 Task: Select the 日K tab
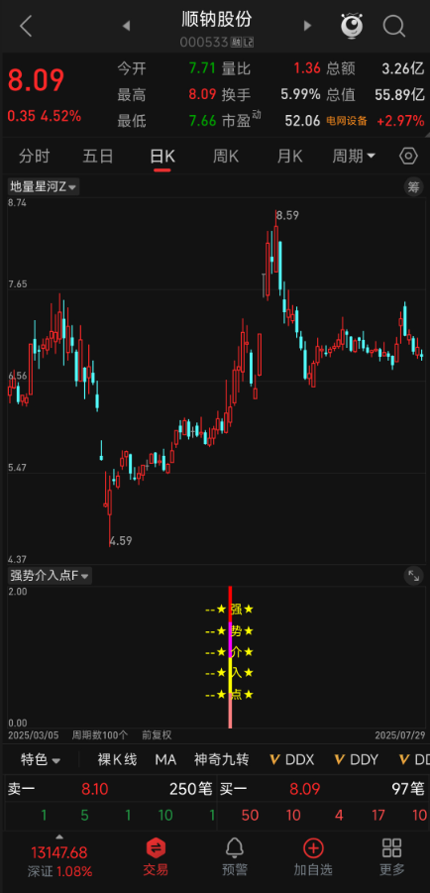(162, 157)
